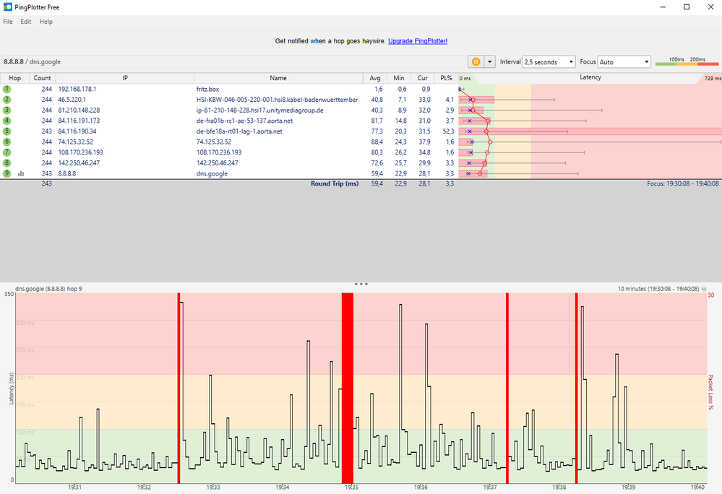The width and height of the screenshot is (722, 494).
Task: Open the File menu
Action: coord(8,22)
